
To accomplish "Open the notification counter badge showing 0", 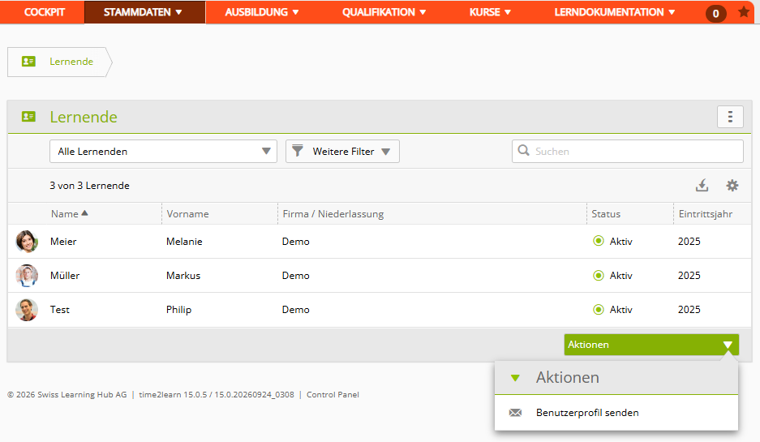I will [716, 14].
